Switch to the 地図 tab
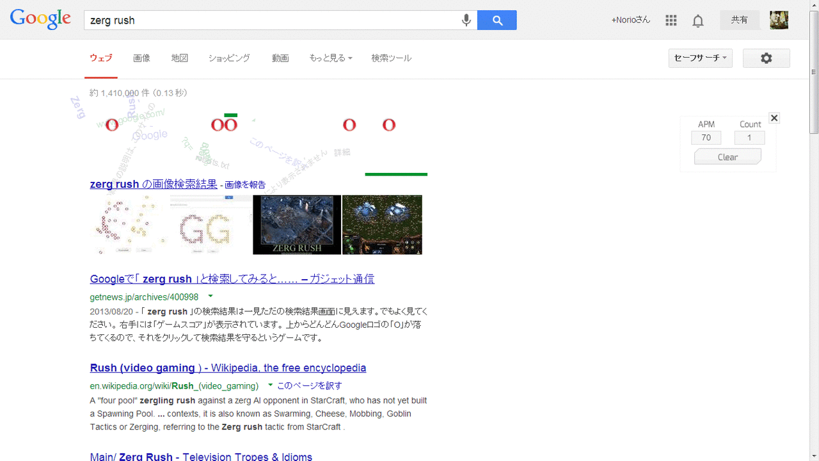This screenshot has height=461, width=819. point(180,58)
